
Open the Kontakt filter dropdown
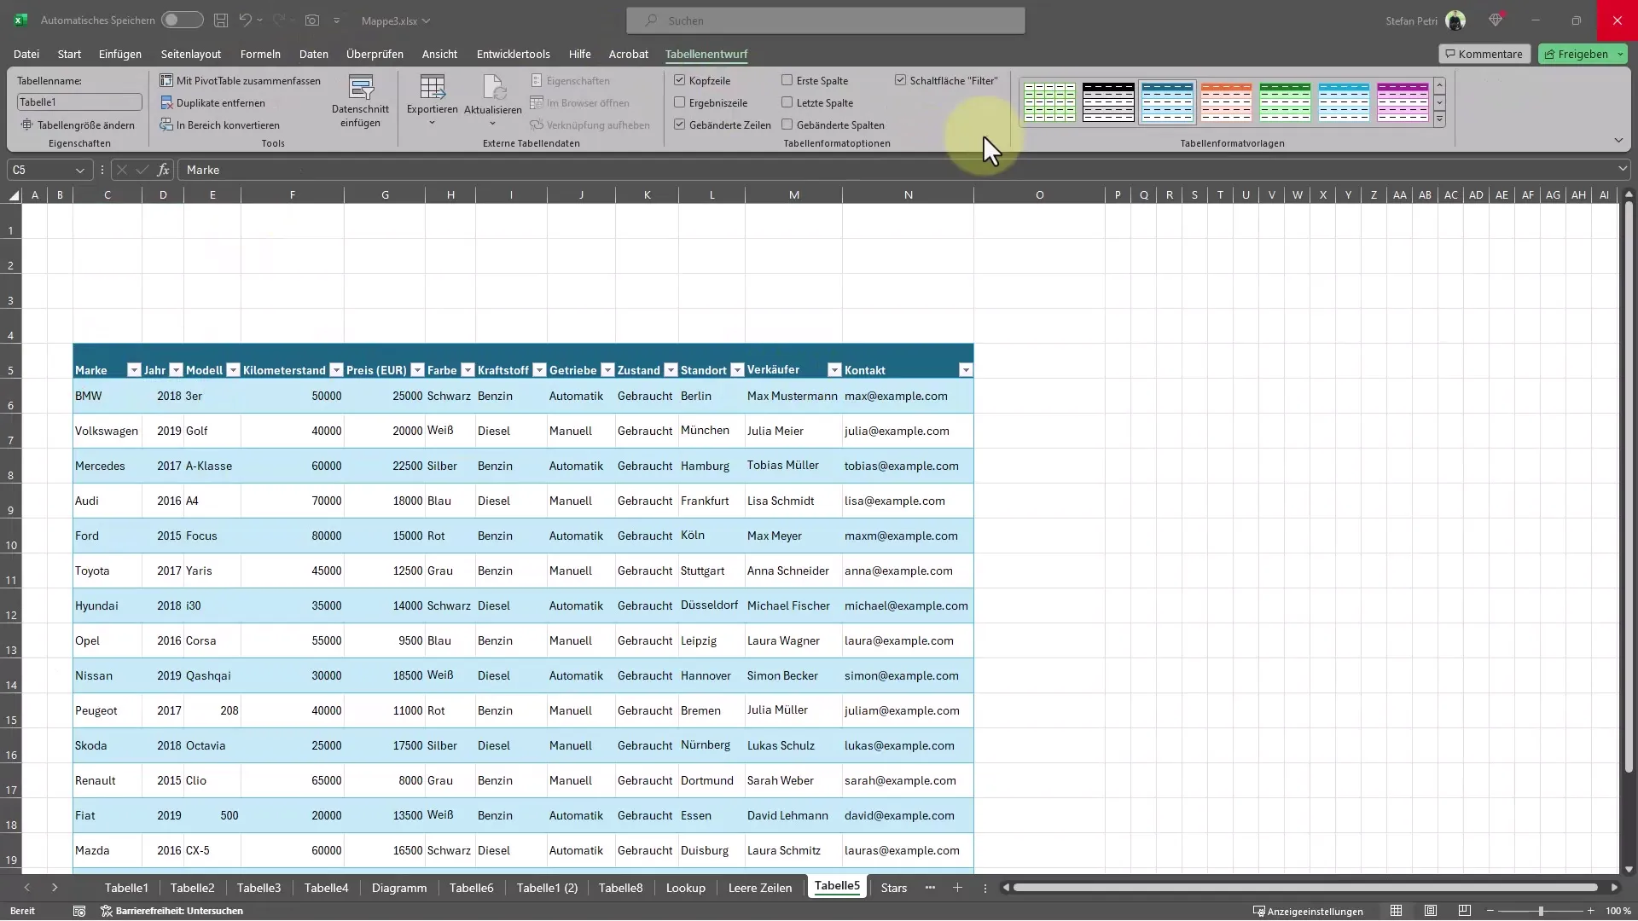click(x=966, y=370)
